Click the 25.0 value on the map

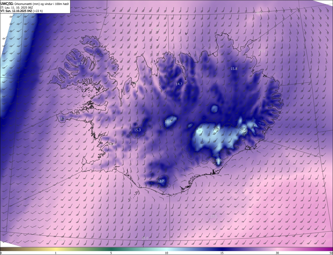[x=145, y=238]
